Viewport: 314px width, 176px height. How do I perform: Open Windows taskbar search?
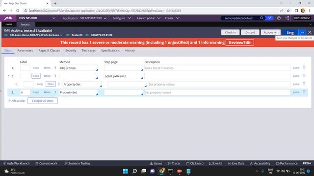[x=134, y=171]
